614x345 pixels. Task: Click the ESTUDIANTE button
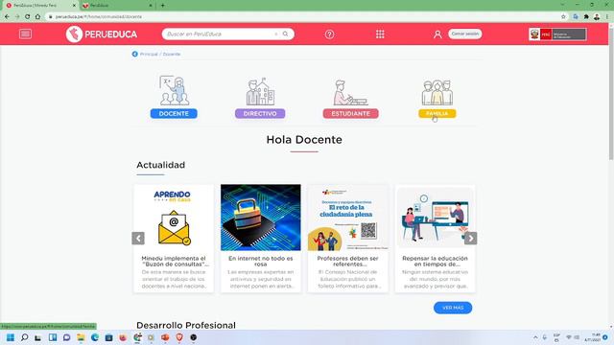pos(350,113)
